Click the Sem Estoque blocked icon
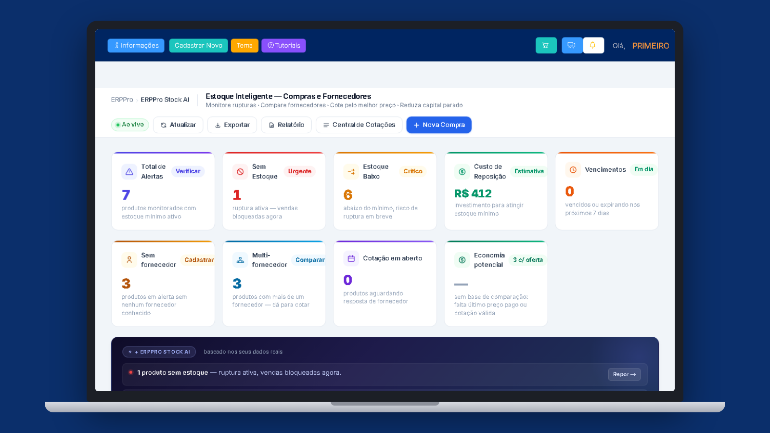770x433 pixels. (240, 172)
